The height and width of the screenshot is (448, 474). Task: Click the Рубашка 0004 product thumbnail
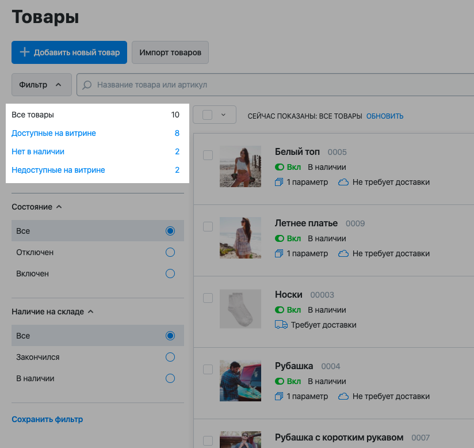(x=240, y=381)
